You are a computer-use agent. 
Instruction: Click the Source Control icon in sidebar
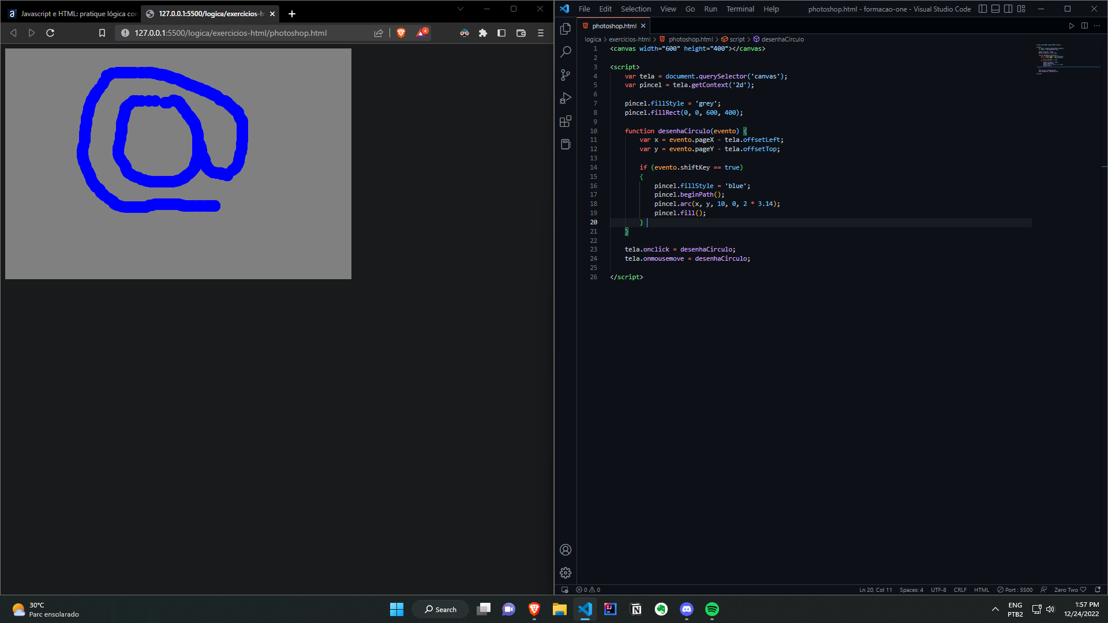(566, 74)
